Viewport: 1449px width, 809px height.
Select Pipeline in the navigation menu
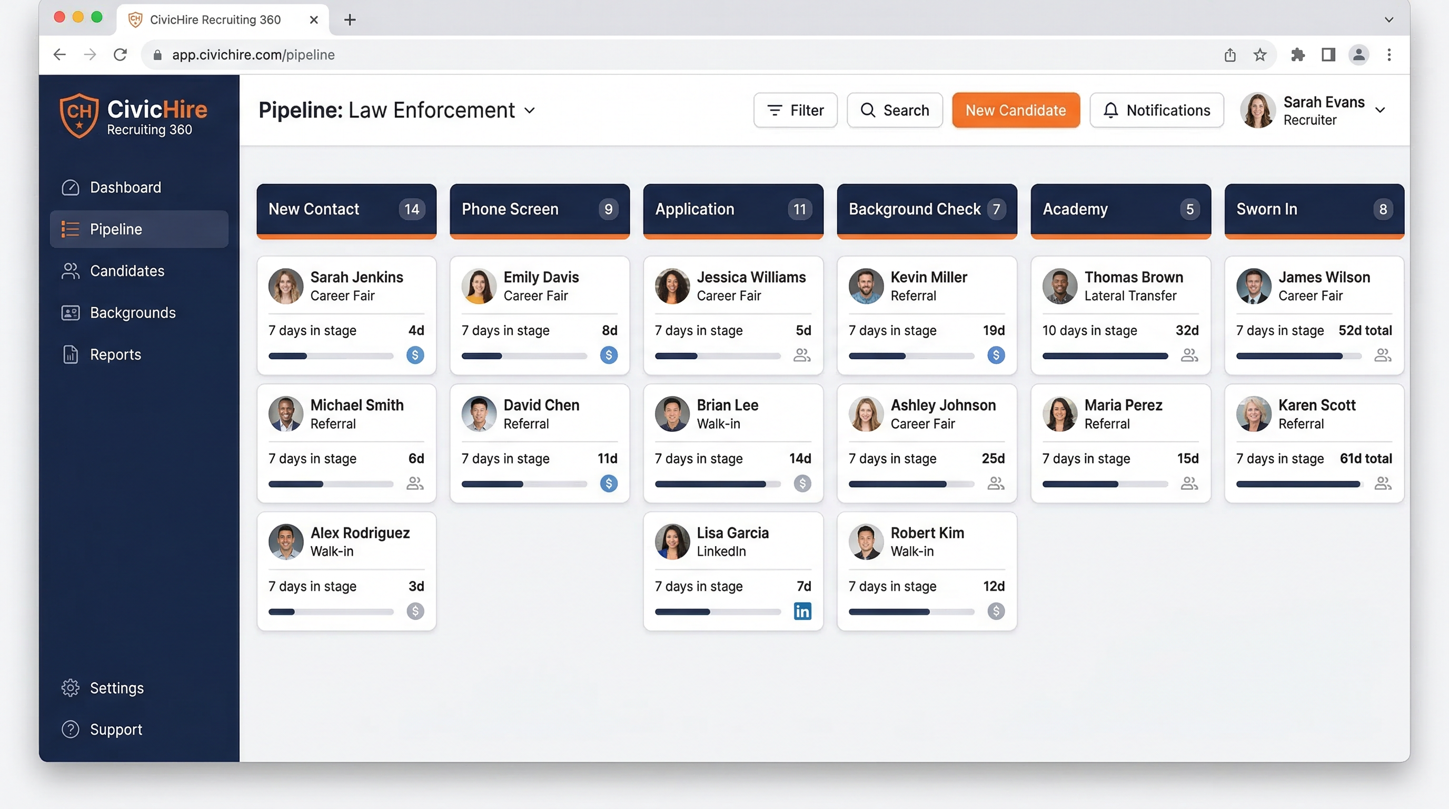115,229
